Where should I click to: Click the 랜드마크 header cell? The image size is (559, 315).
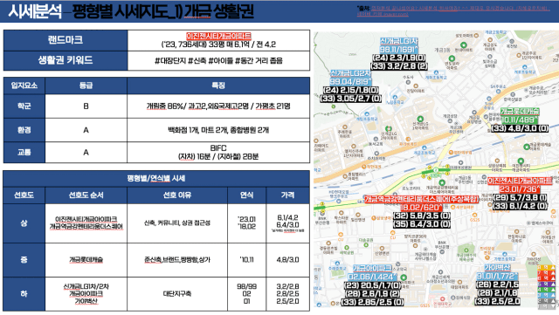66,40
